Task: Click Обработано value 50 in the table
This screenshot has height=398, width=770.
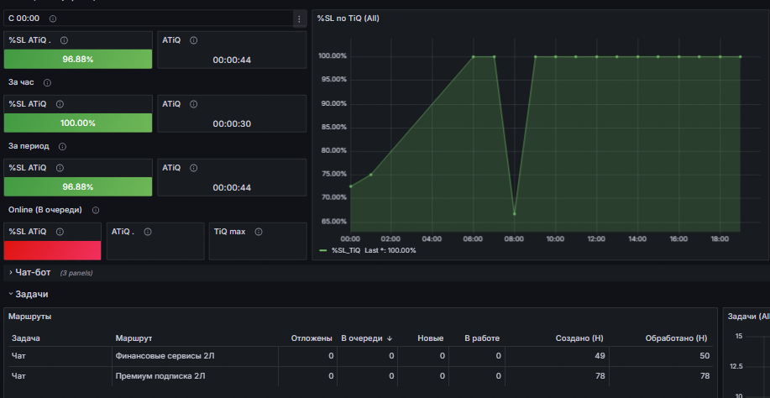Action: (705, 356)
